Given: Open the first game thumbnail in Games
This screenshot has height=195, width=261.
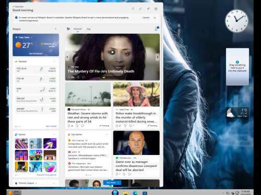Looking at the screenshot, I should pos(21,144).
